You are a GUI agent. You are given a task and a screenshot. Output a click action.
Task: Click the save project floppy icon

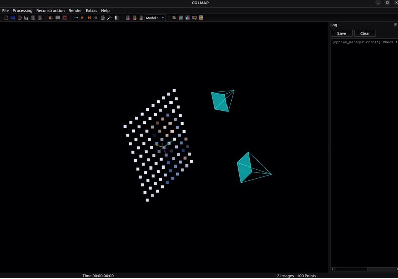point(26,18)
